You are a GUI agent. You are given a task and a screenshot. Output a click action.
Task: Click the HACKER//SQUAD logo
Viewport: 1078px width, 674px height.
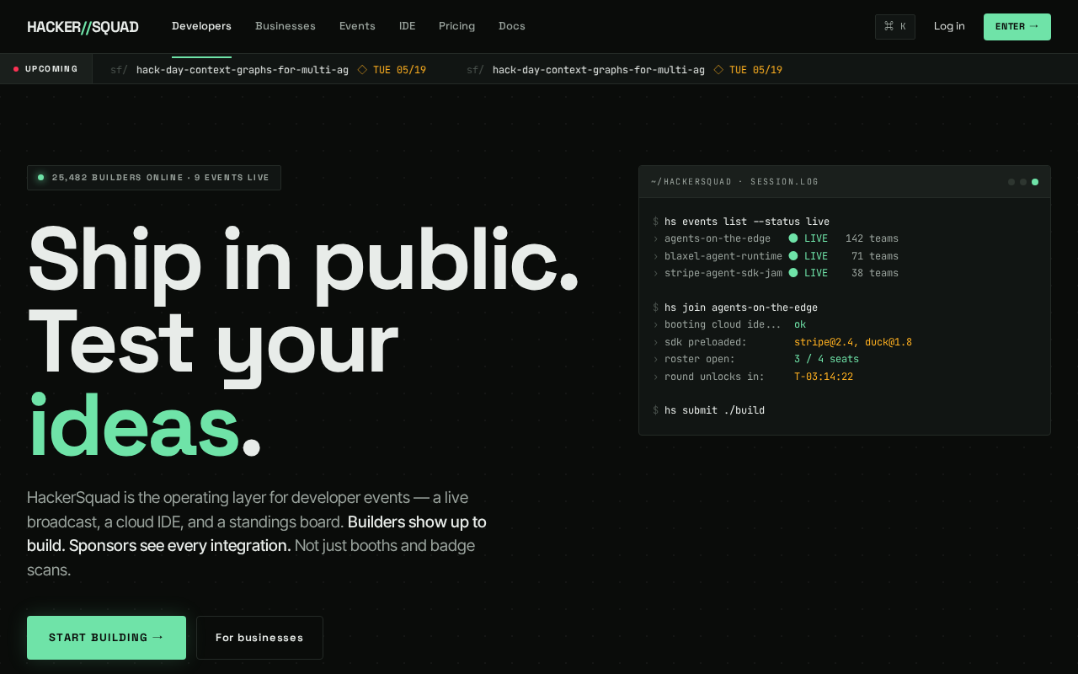coord(83,27)
